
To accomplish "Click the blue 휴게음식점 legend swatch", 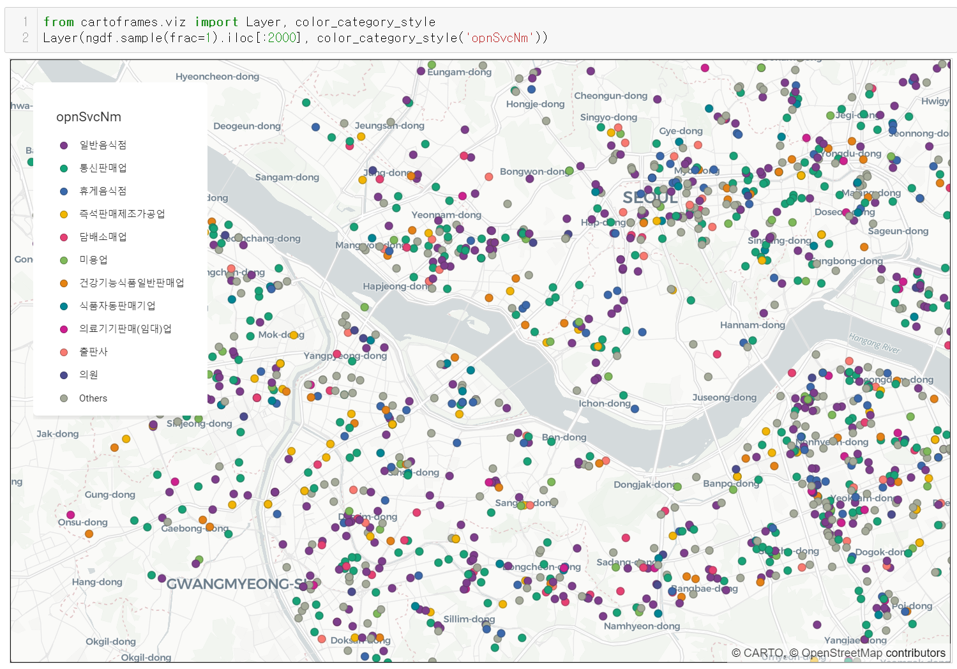I will [64, 192].
